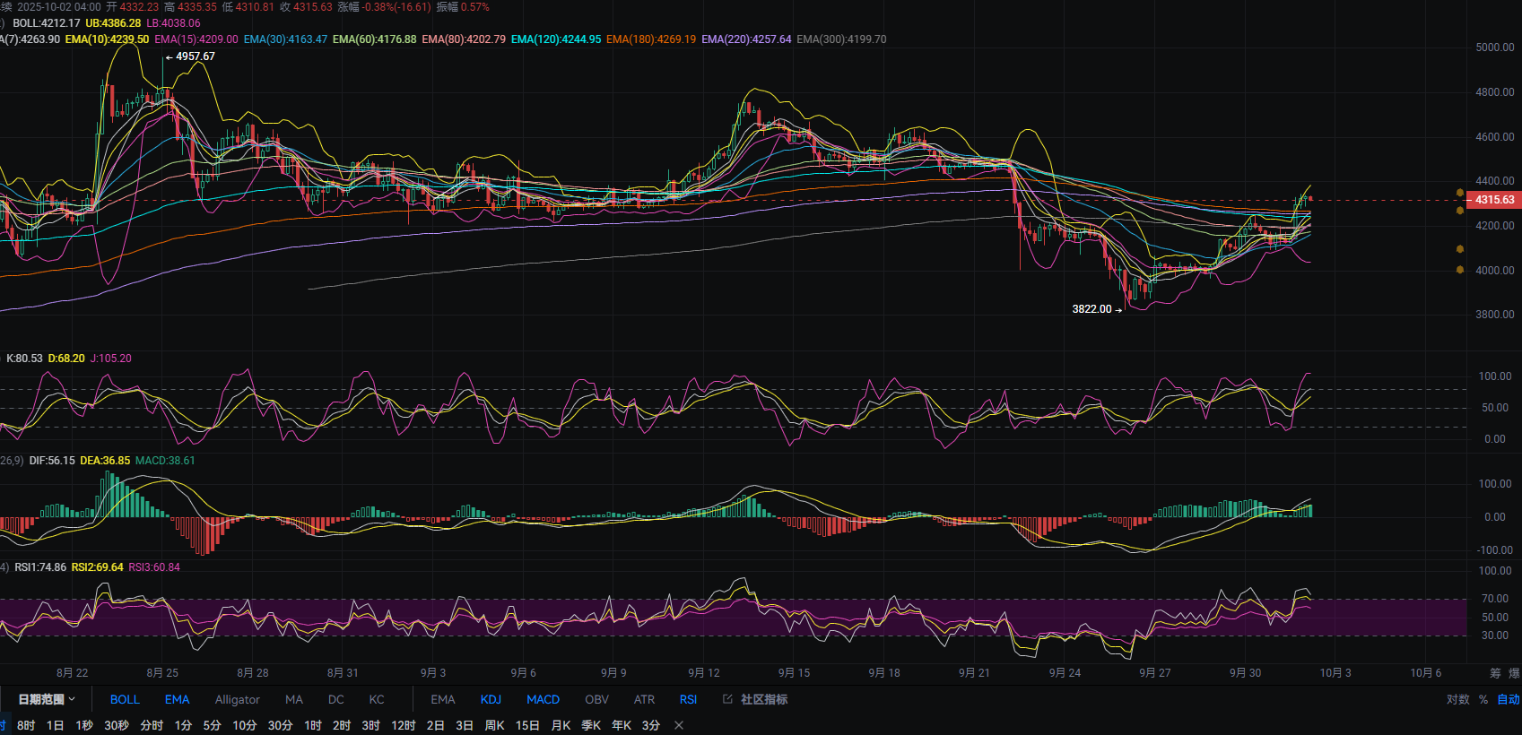Expand the 日期范围 date range dropdown

coord(47,699)
